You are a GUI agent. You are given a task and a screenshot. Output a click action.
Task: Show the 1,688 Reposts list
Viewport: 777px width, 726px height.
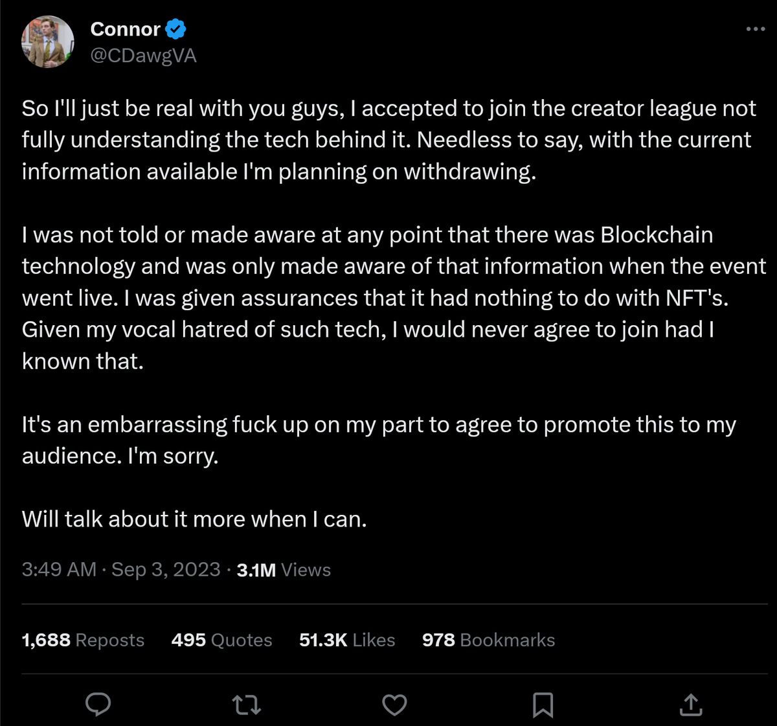(83, 640)
